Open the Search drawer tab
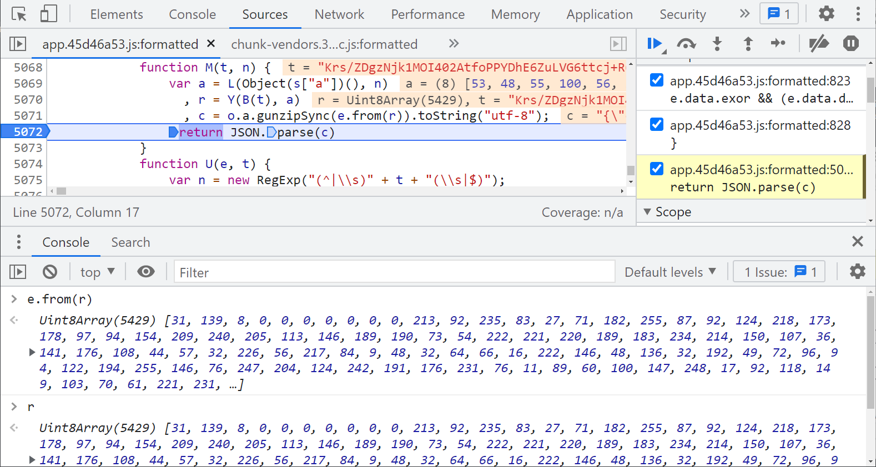This screenshot has width=876, height=467. coord(130,242)
